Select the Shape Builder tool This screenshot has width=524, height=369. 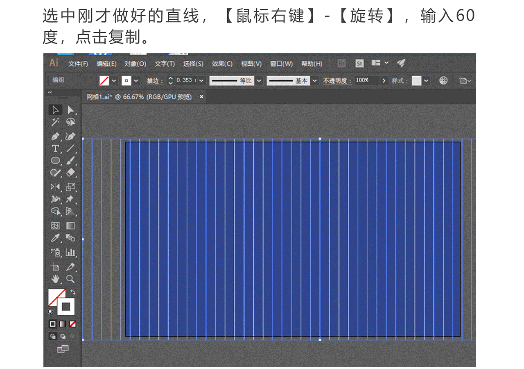(x=55, y=211)
